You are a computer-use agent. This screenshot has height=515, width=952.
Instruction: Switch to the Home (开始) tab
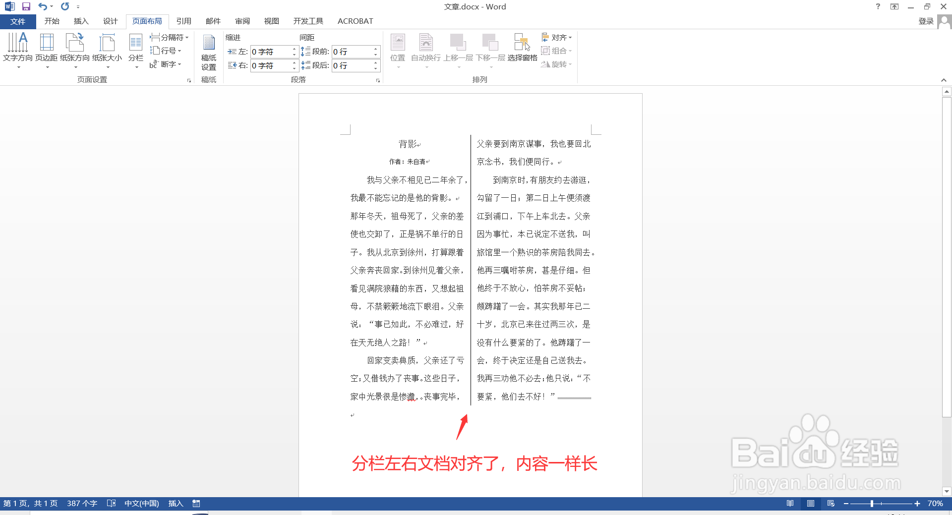pos(52,21)
